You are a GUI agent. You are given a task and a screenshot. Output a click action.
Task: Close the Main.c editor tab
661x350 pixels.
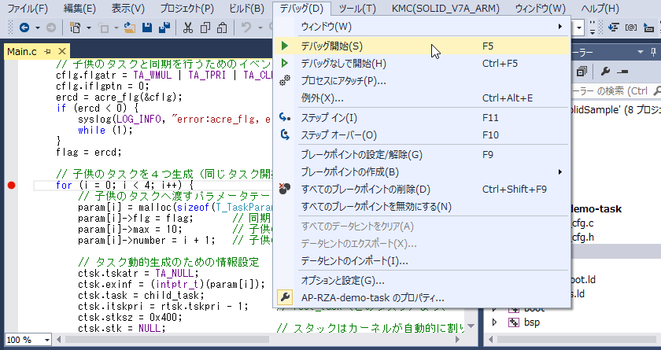click(x=59, y=52)
